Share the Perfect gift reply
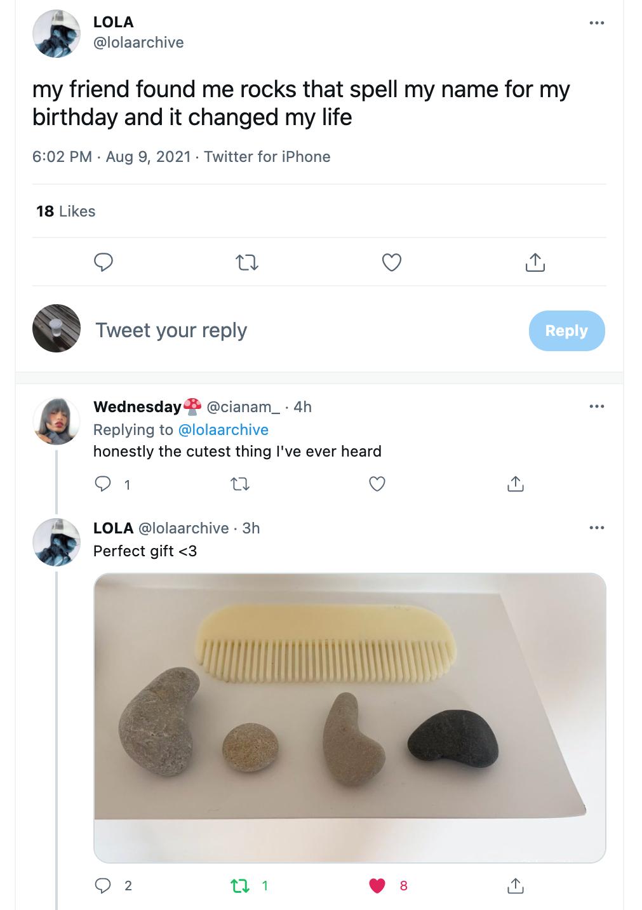Image resolution: width=642 pixels, height=910 pixels. click(515, 885)
